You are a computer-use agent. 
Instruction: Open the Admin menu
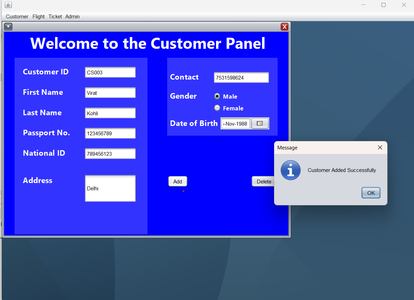72,16
